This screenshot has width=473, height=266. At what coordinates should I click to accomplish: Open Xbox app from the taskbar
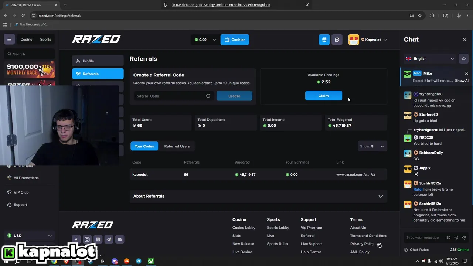coord(151,261)
